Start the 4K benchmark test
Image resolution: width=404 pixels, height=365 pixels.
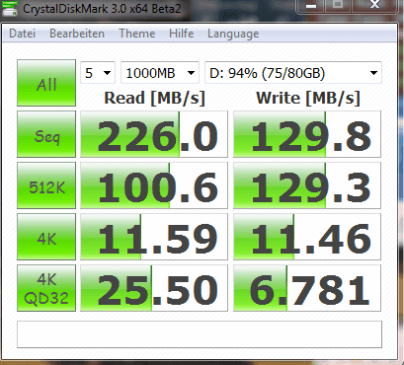[x=46, y=237]
